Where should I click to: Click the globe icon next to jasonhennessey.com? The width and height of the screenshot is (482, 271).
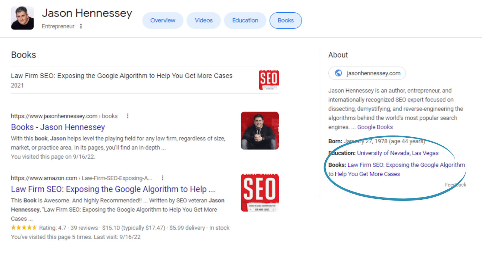tap(339, 73)
